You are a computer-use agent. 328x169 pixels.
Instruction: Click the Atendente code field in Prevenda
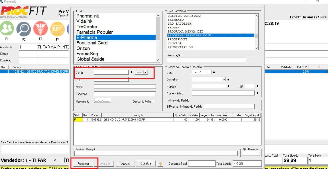28,47
